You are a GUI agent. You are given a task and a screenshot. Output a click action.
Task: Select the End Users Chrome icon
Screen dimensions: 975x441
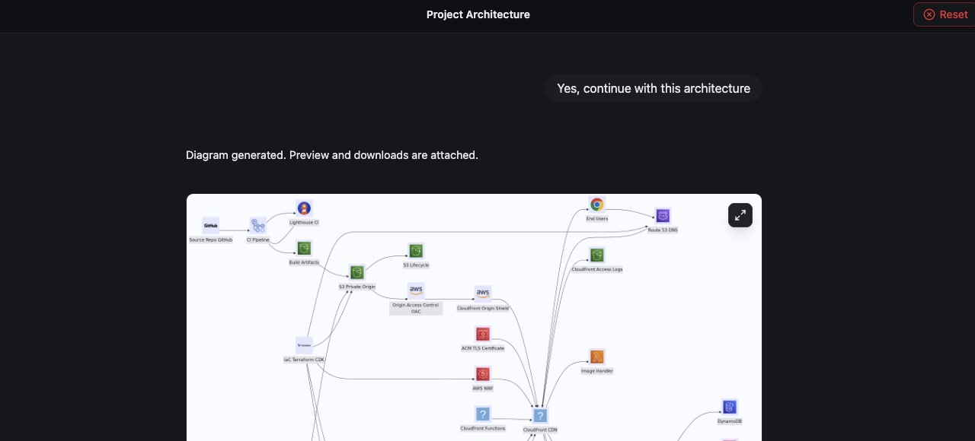point(596,205)
